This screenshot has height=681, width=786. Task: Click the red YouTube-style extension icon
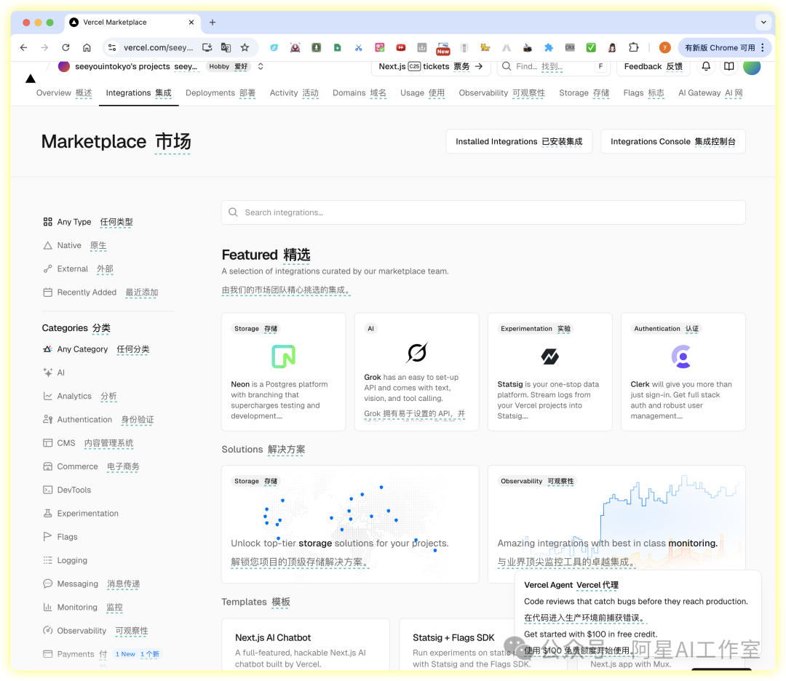[x=401, y=47]
